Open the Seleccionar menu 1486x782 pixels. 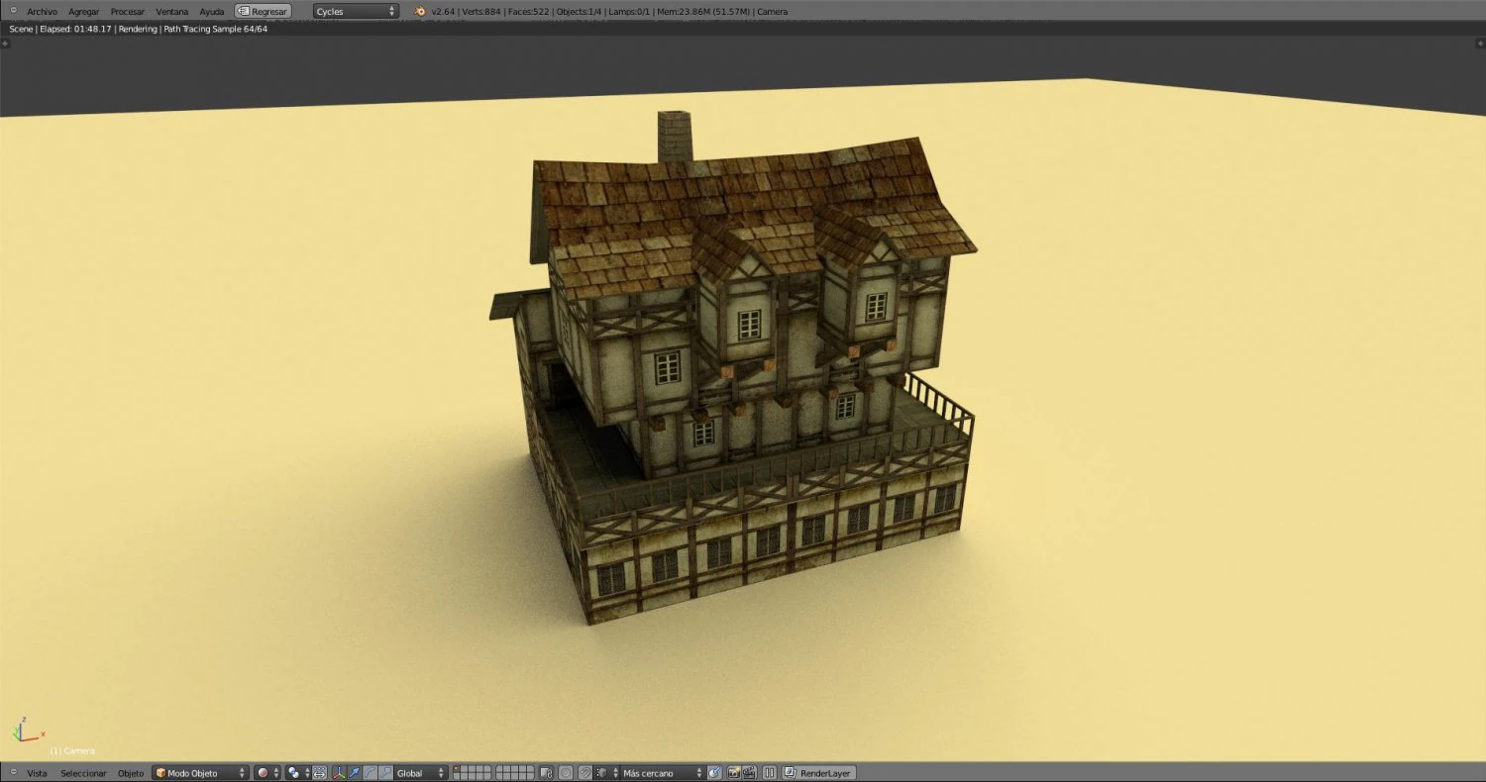(83, 773)
